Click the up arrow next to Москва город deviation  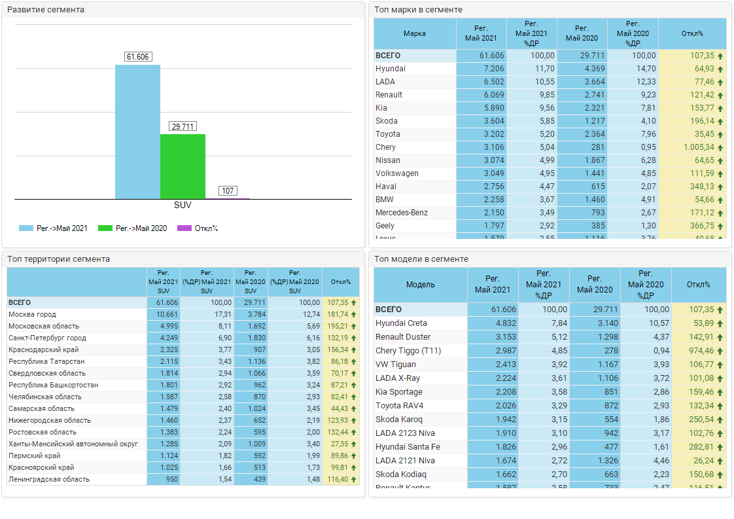[354, 315]
